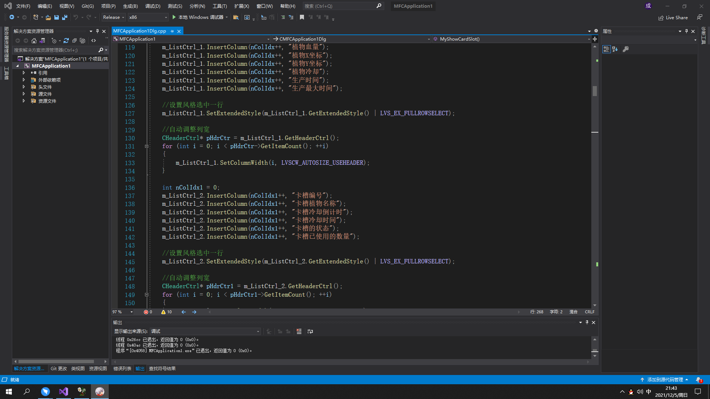Toggle the pin on the MFCApplication1Dlg.cpp tab
The width and height of the screenshot is (710, 399).
click(x=172, y=31)
